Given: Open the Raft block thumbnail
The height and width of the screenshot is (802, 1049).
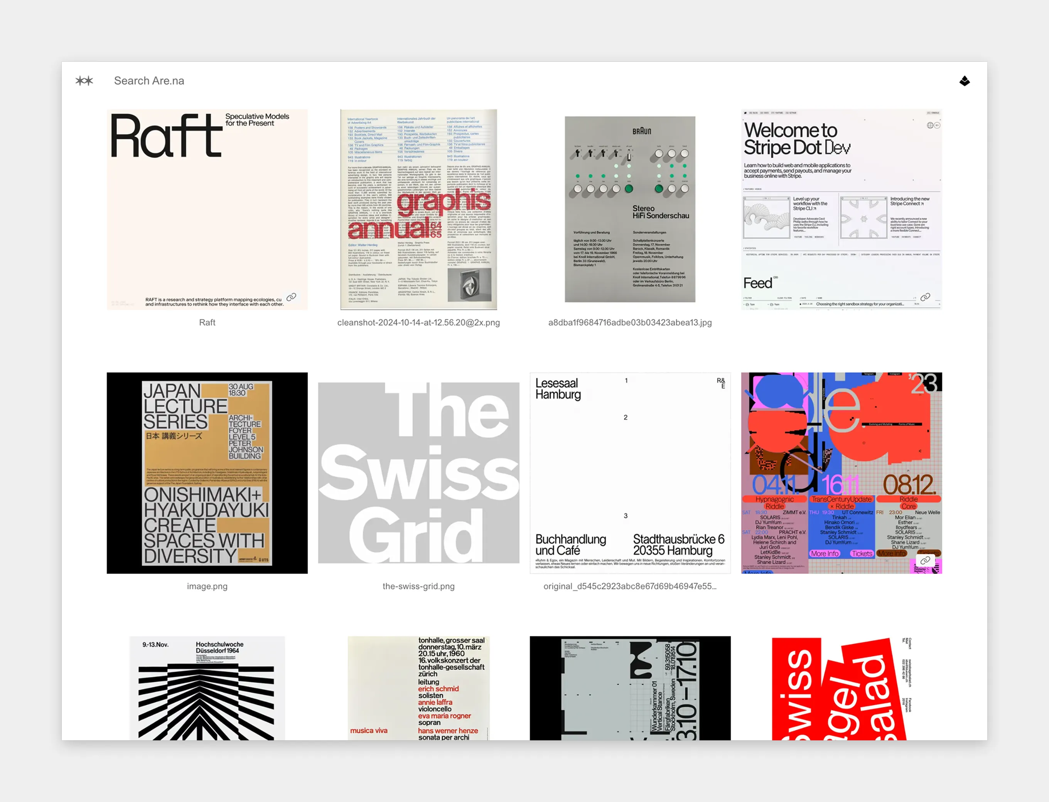Looking at the screenshot, I should [x=207, y=210].
